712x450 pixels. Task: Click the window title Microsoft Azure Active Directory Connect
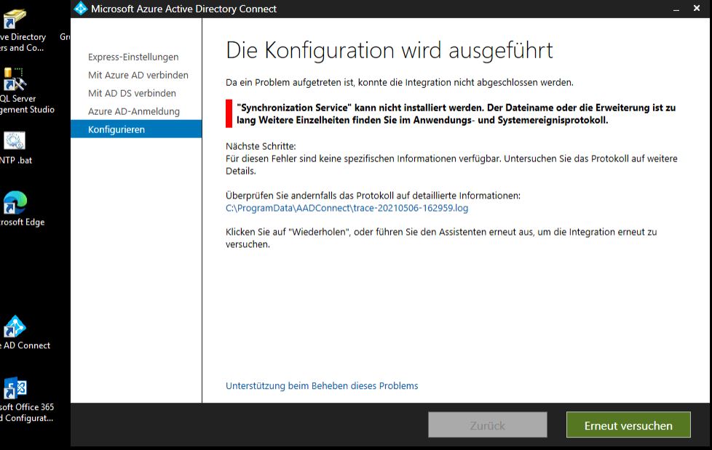[x=183, y=9]
